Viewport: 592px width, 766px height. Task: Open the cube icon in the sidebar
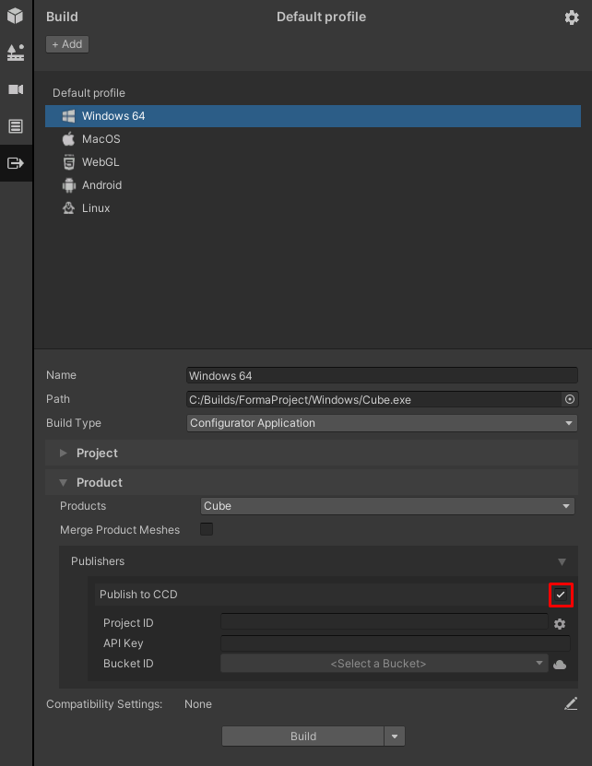[x=16, y=17]
